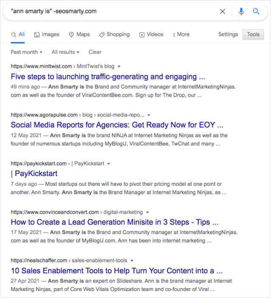The height and width of the screenshot is (298, 271).
Task: Expand agorapulse result options arrow
Action: click(149, 115)
